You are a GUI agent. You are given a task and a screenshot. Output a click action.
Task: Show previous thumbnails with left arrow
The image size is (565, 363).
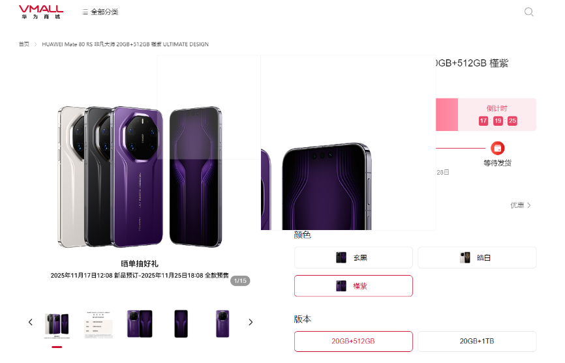pyautogui.click(x=31, y=322)
